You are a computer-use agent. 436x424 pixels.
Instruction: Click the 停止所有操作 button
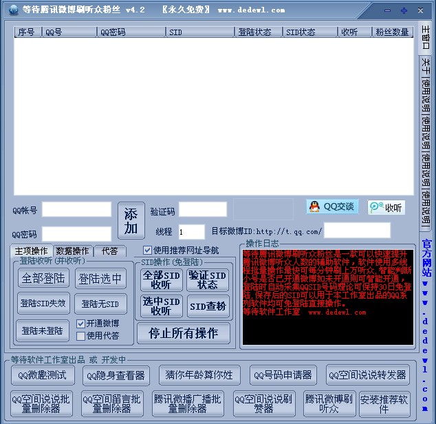(184, 333)
